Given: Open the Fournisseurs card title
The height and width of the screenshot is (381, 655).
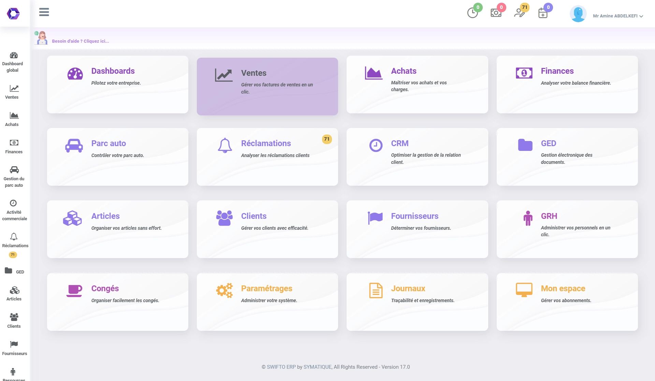Looking at the screenshot, I should [414, 216].
